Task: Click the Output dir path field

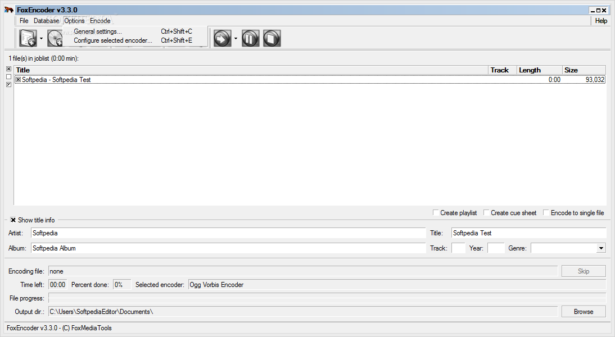Action: pyautogui.click(x=303, y=312)
